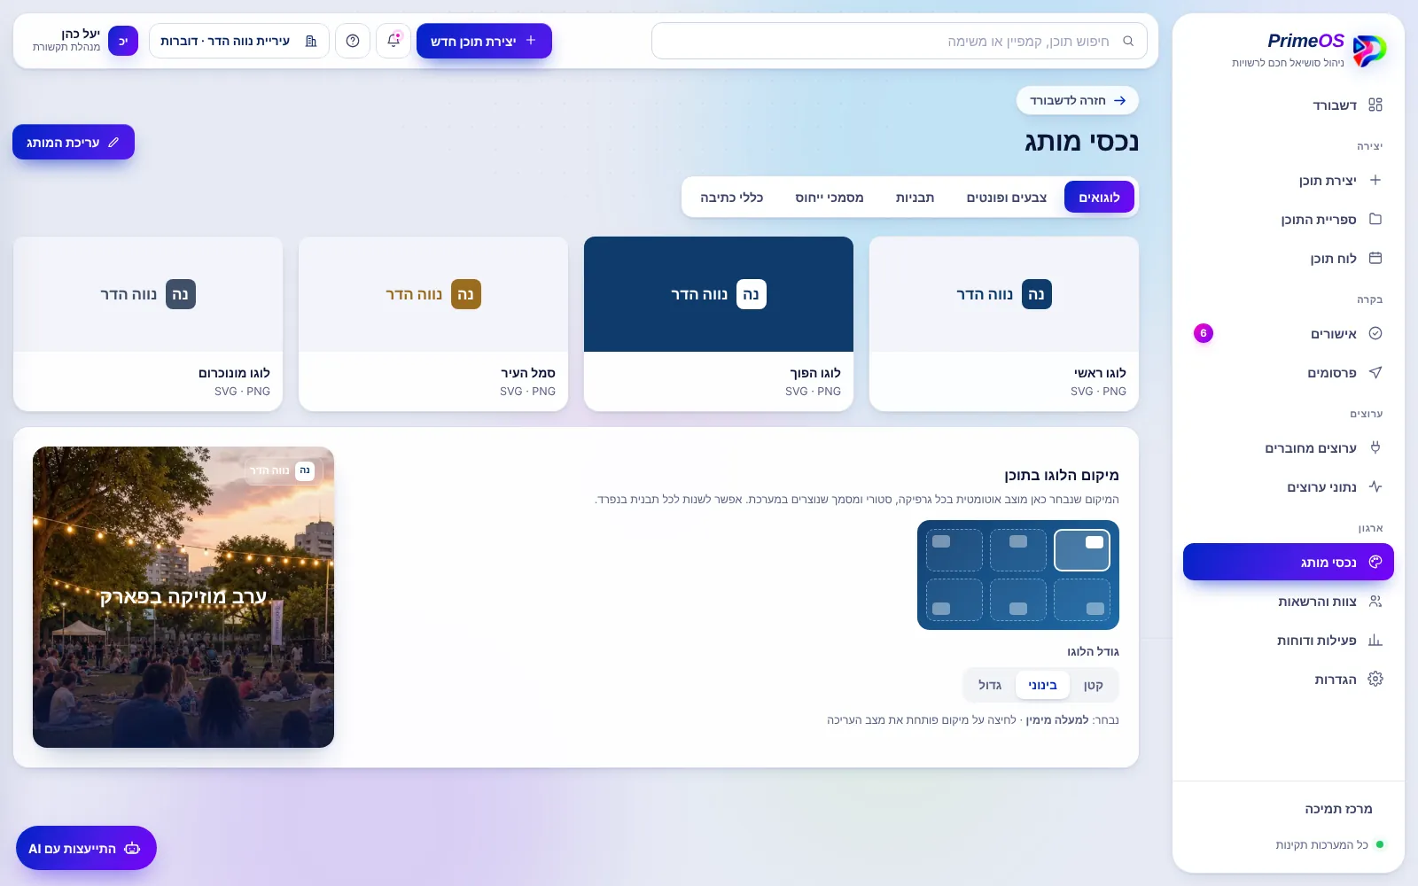This screenshot has width=1418, height=886.
Task: Open the notifications bell icon
Action: (x=393, y=41)
